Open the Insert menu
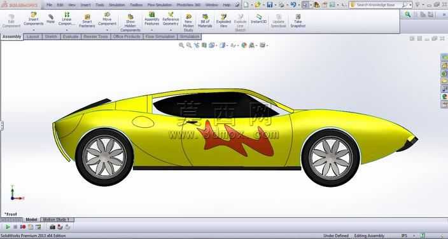This screenshot has height=239, width=448. pyautogui.click(x=85, y=5)
